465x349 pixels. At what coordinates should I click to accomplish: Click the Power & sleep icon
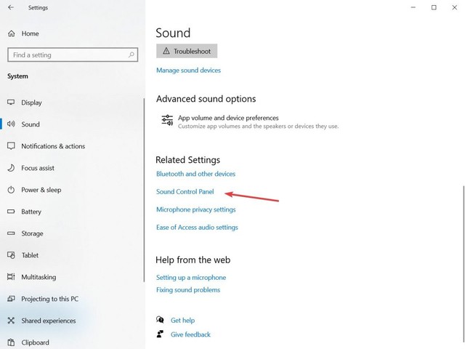point(11,190)
